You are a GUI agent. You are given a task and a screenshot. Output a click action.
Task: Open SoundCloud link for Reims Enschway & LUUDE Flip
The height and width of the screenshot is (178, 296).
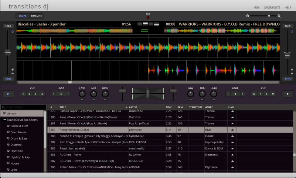point(232,161)
